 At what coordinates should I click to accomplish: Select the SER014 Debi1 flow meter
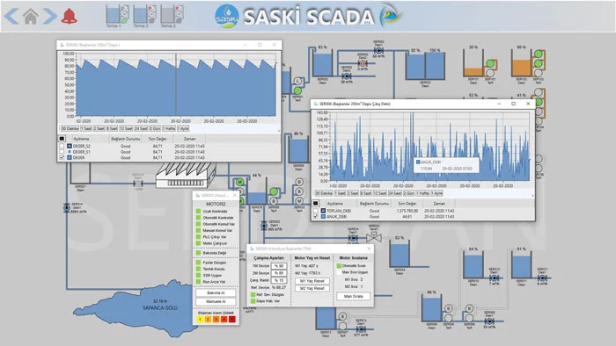(67, 207)
